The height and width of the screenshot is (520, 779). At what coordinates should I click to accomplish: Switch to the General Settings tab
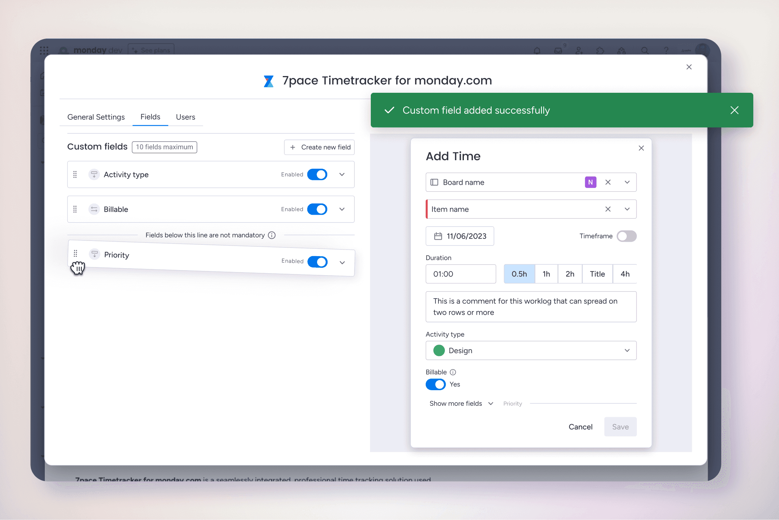96,117
